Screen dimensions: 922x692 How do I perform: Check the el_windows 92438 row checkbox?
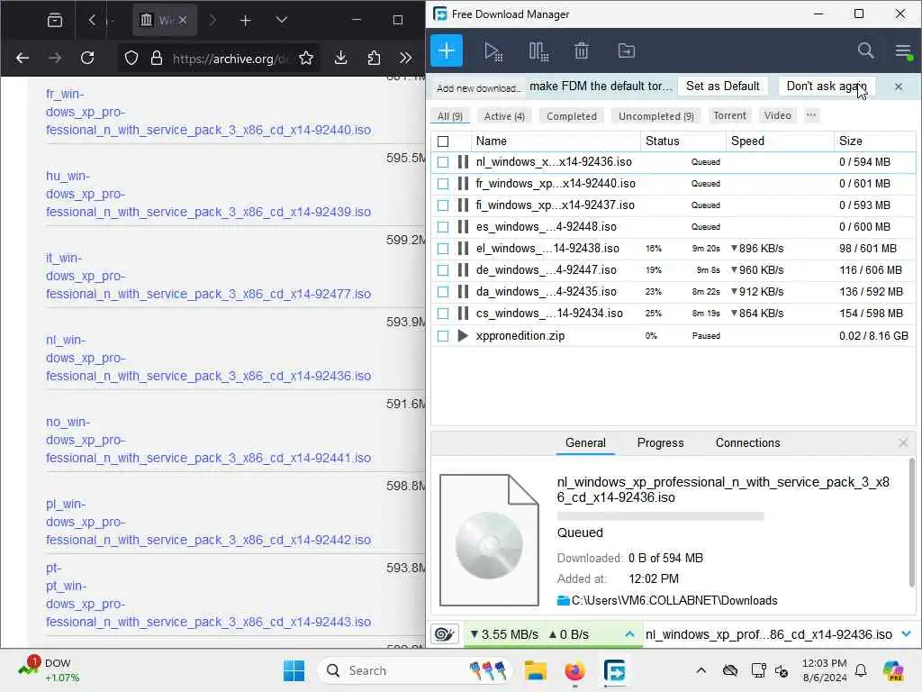click(x=443, y=249)
